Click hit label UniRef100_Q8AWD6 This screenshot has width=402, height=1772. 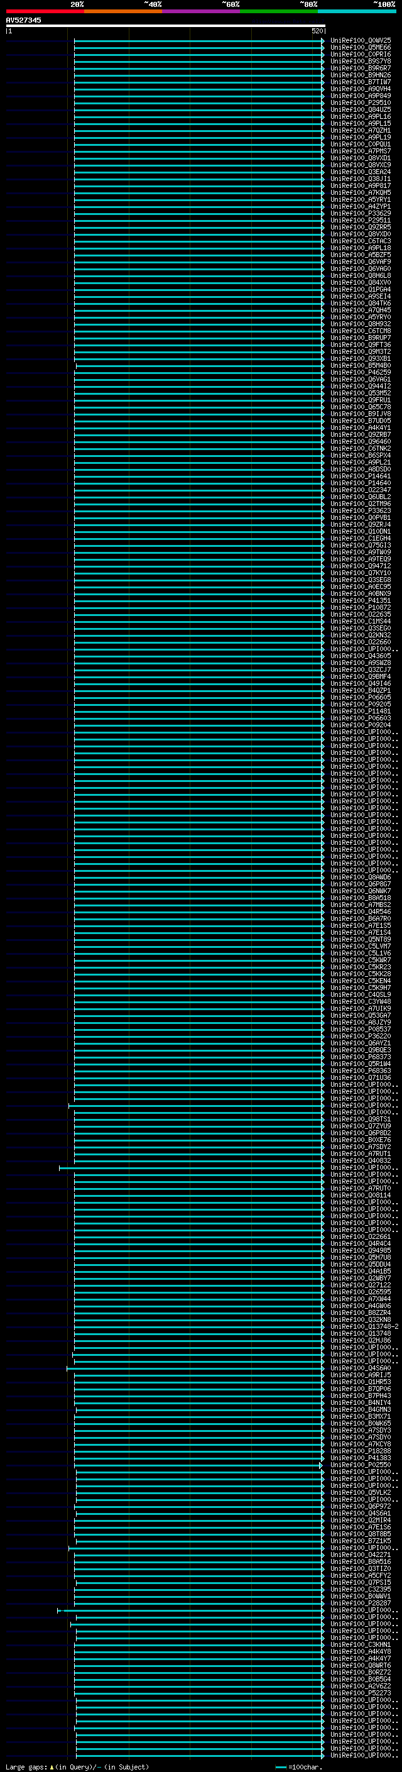pyautogui.click(x=361, y=877)
